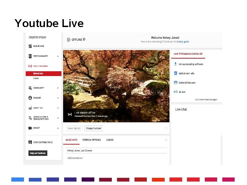
Task: Click the Live Streaming sidebar label
Action: click(x=40, y=66)
